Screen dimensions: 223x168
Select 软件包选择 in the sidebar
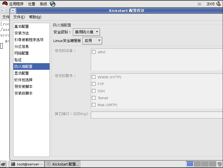pyautogui.click(x=31, y=80)
